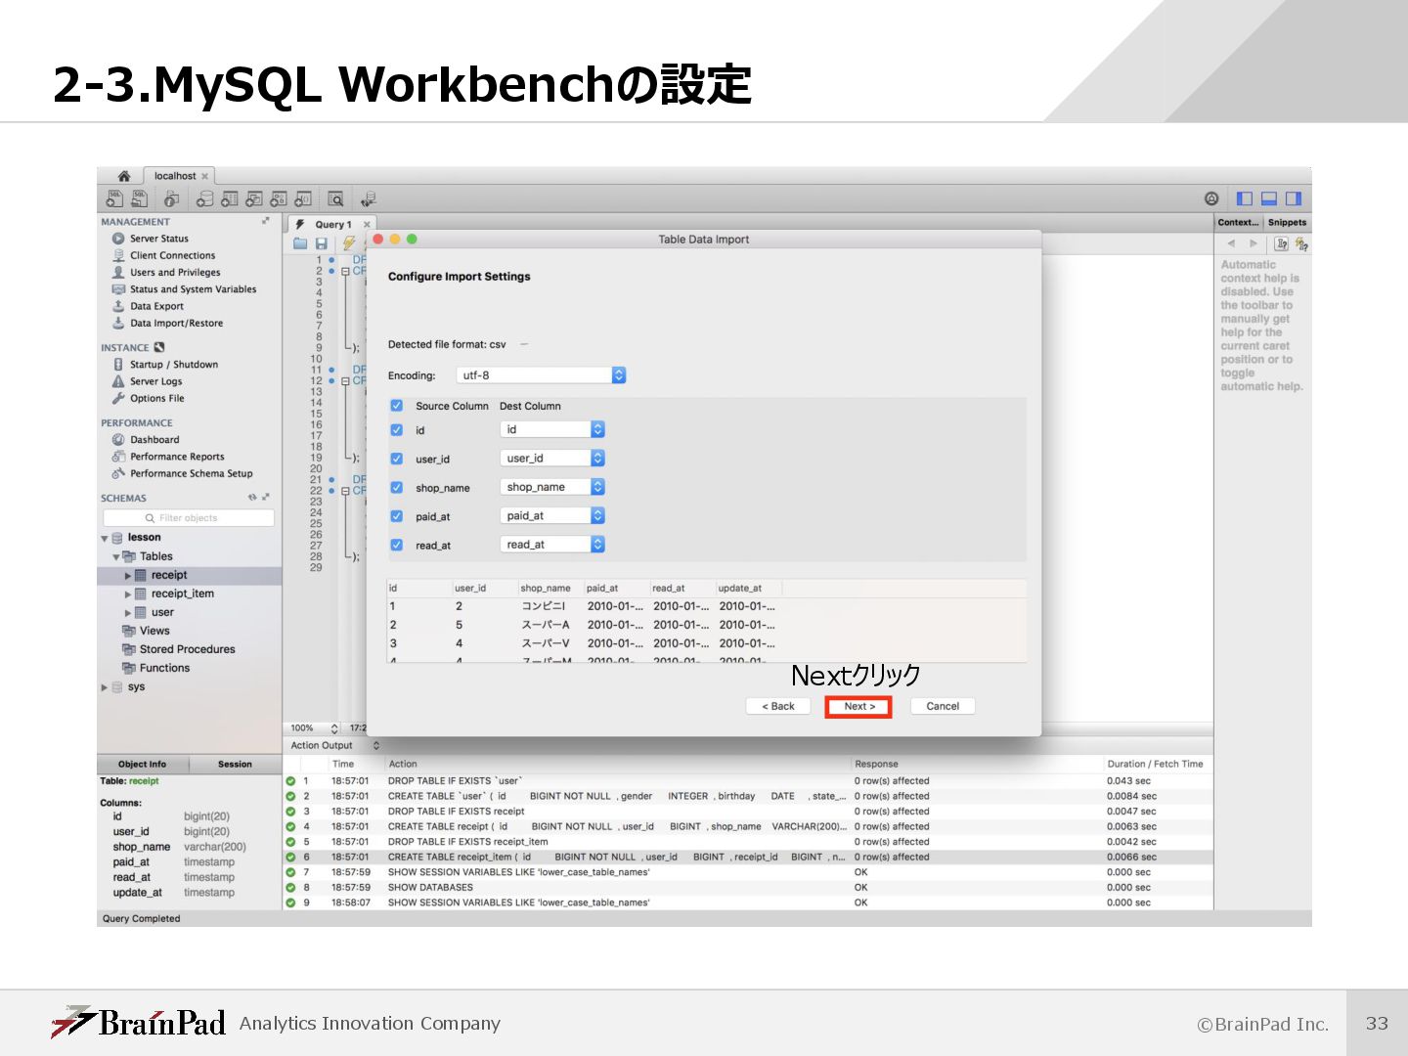Select Stored Procedures node
Image resolution: width=1408 pixels, height=1056 pixels.
(187, 649)
